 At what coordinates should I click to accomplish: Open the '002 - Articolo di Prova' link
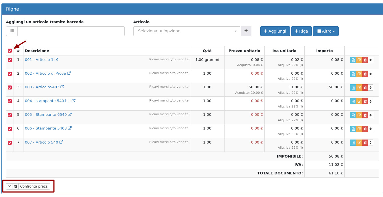pyautogui.click(x=45, y=73)
